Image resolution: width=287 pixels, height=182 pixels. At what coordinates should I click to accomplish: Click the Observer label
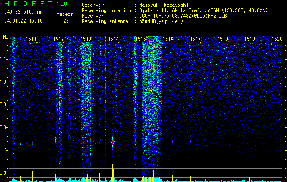pyautogui.click(x=93, y=5)
